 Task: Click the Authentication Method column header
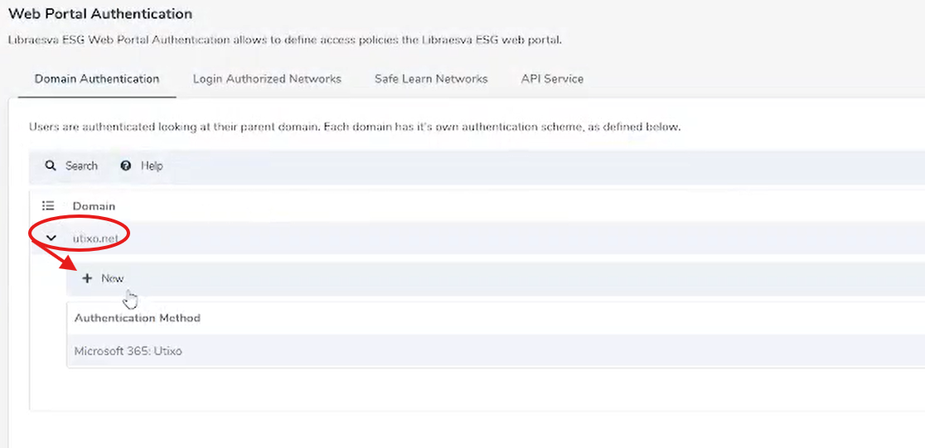coord(137,318)
